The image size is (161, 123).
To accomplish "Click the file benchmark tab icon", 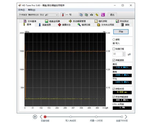I will [25, 21].
